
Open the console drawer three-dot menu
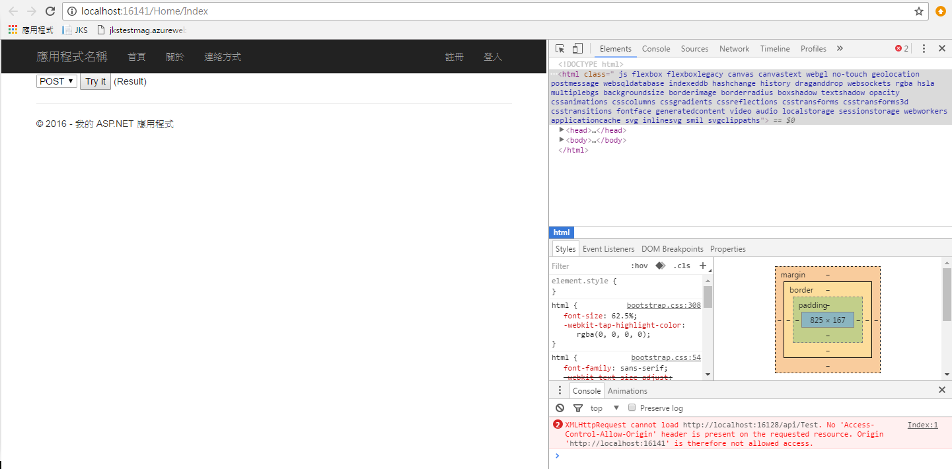pos(560,390)
